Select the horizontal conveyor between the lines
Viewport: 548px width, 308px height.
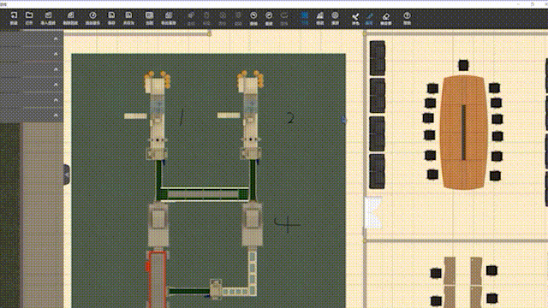pyautogui.click(x=203, y=194)
